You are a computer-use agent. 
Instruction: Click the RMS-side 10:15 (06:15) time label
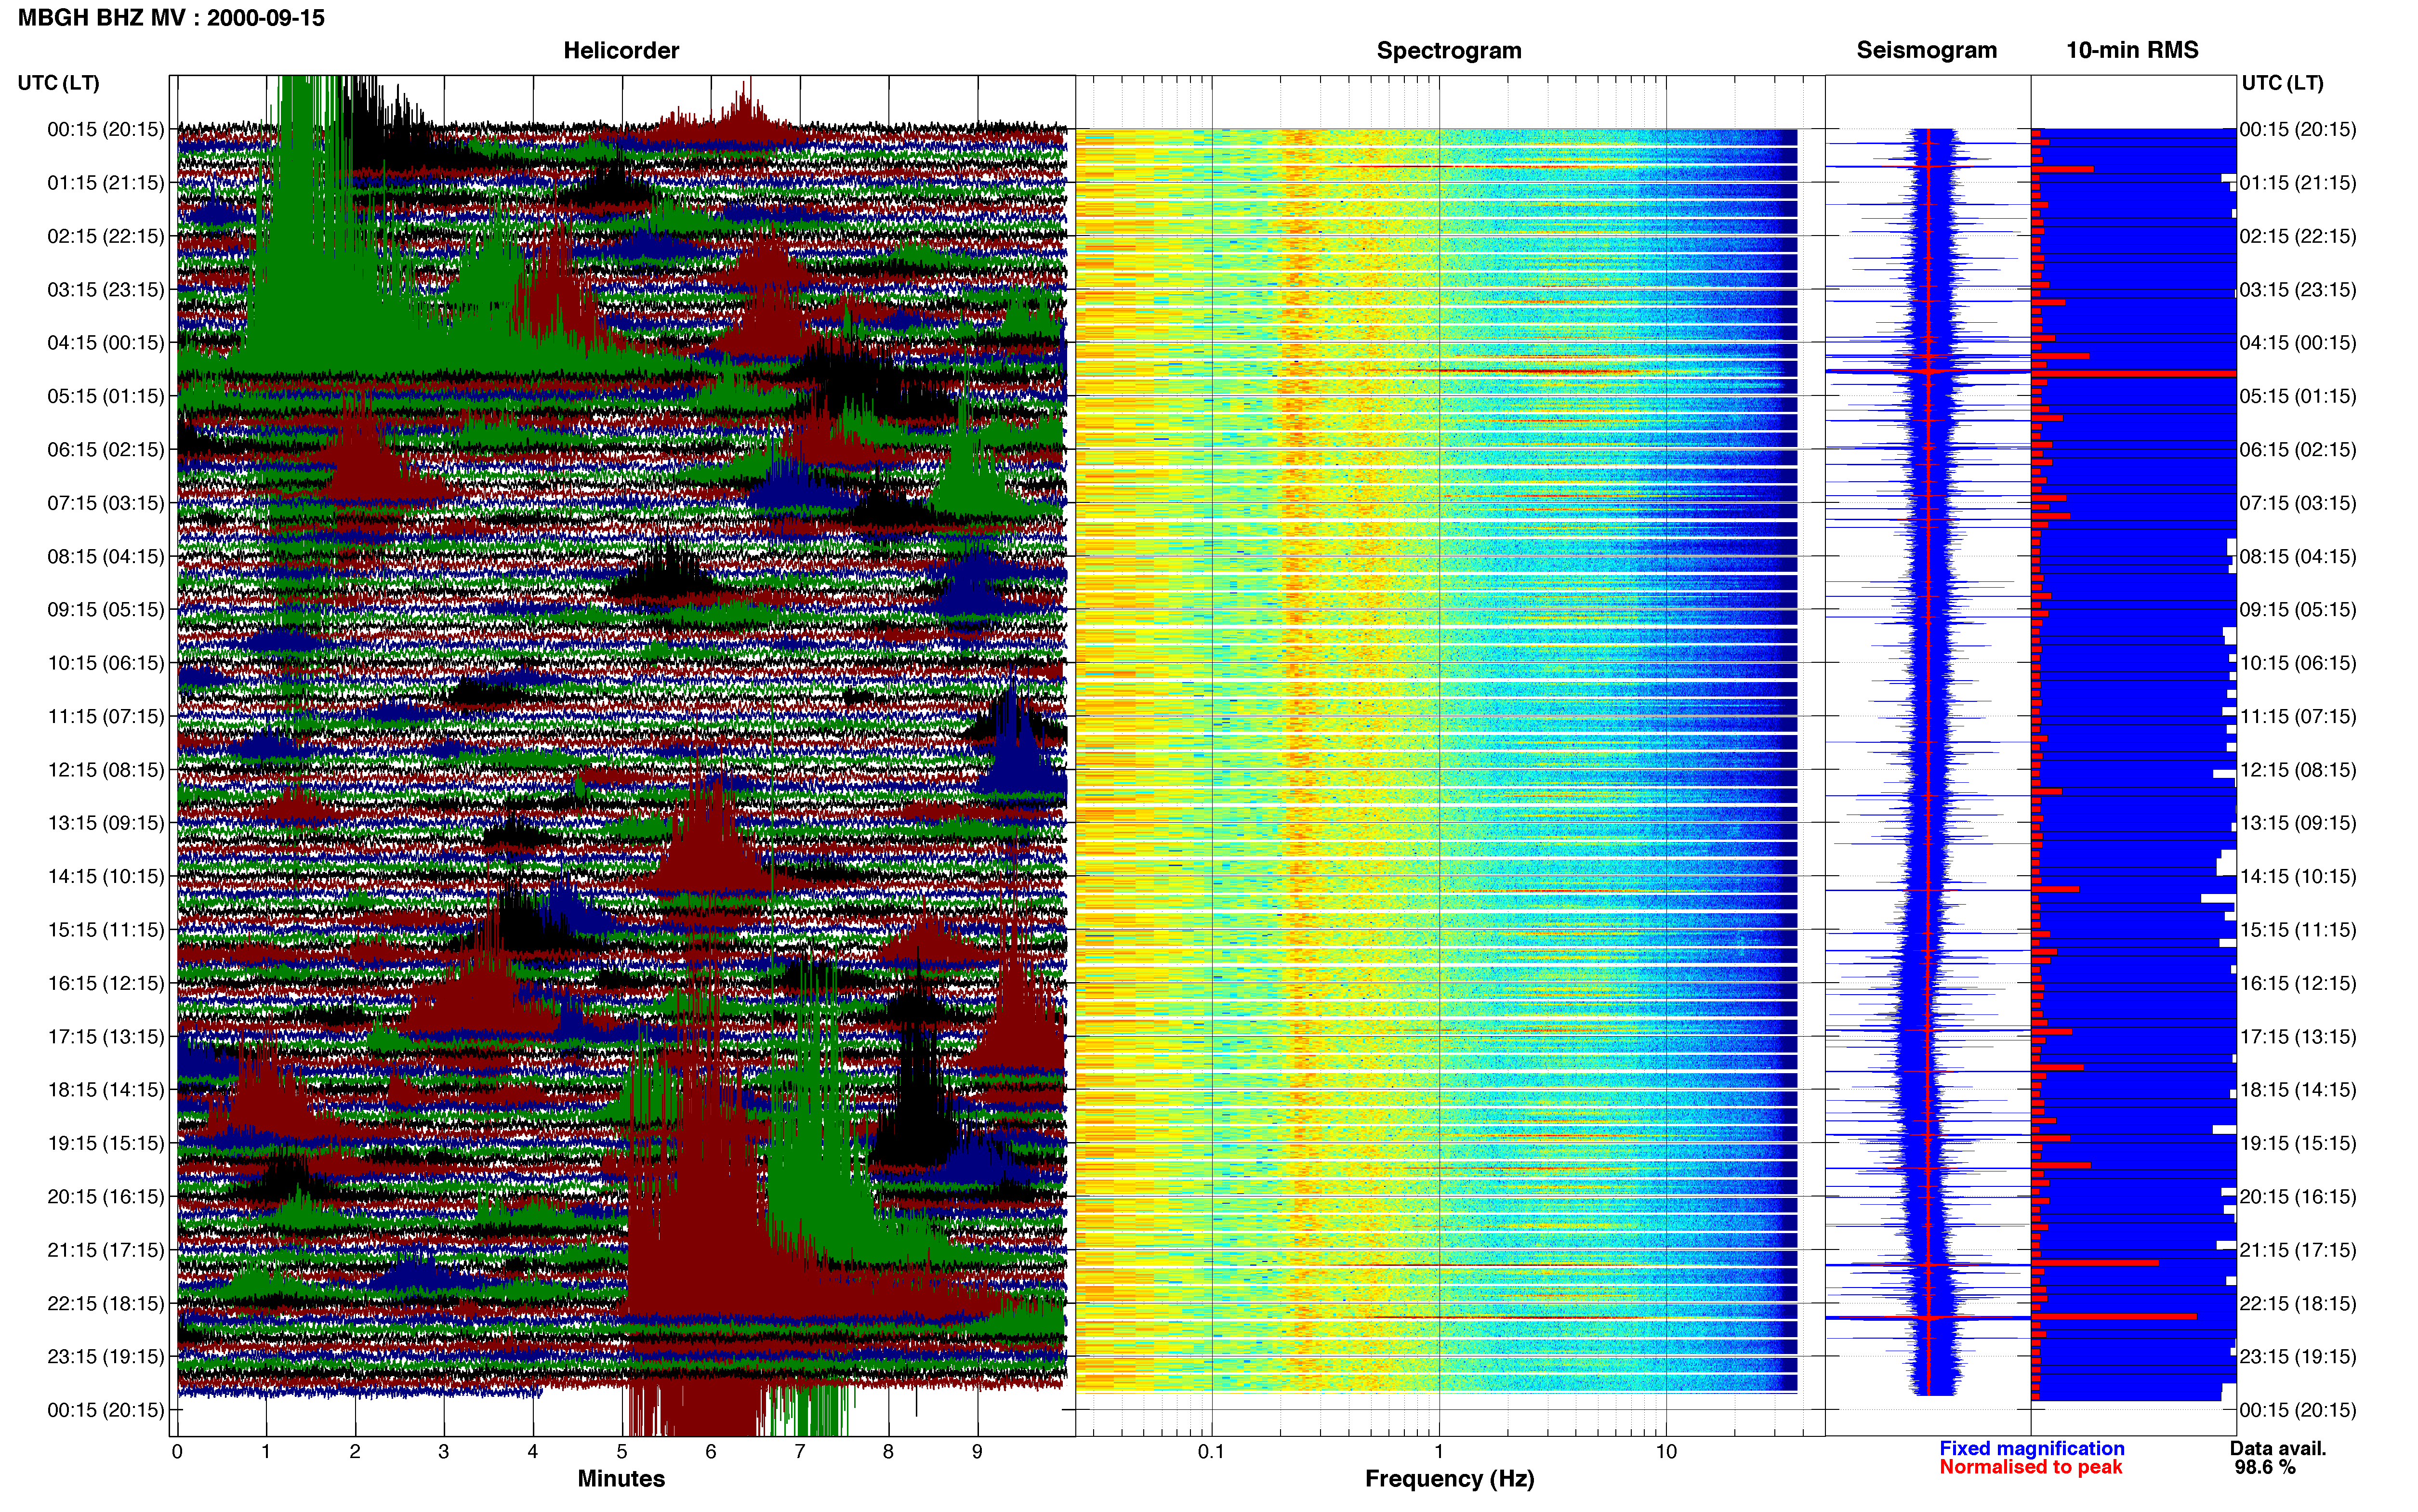tap(2298, 663)
